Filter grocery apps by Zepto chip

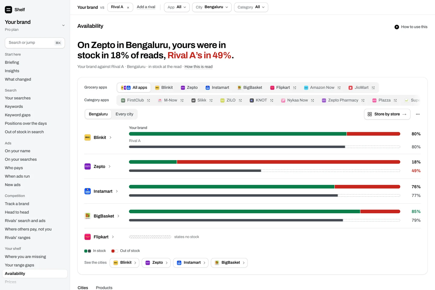point(189,88)
